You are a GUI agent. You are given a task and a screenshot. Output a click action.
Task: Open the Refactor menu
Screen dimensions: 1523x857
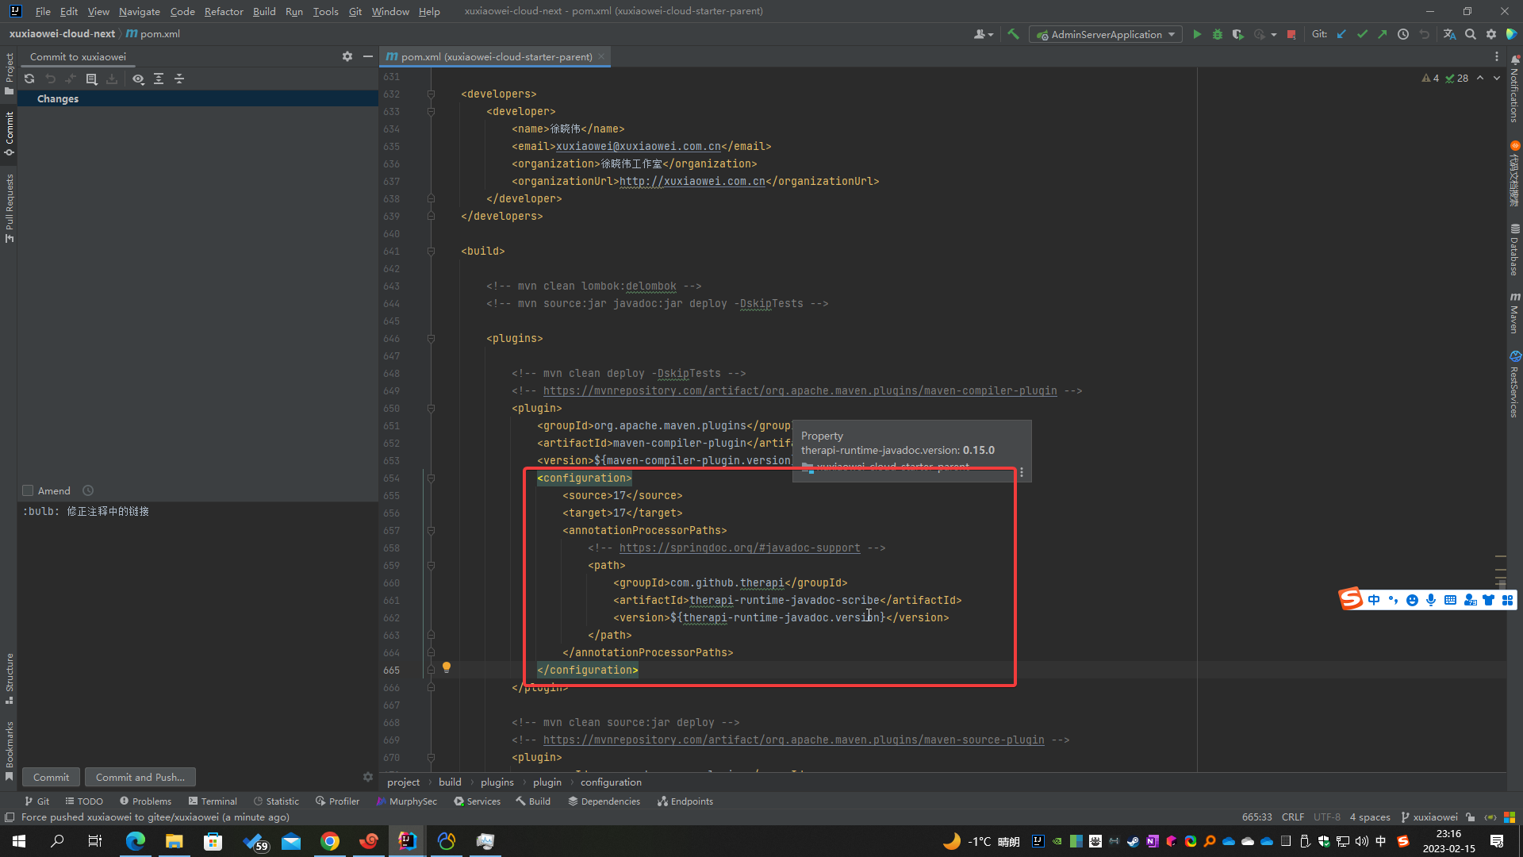(224, 11)
